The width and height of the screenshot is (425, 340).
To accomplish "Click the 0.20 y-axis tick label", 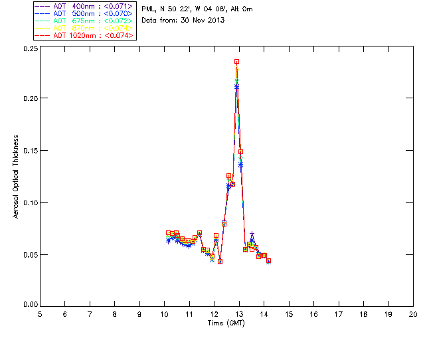I will (31, 98).
